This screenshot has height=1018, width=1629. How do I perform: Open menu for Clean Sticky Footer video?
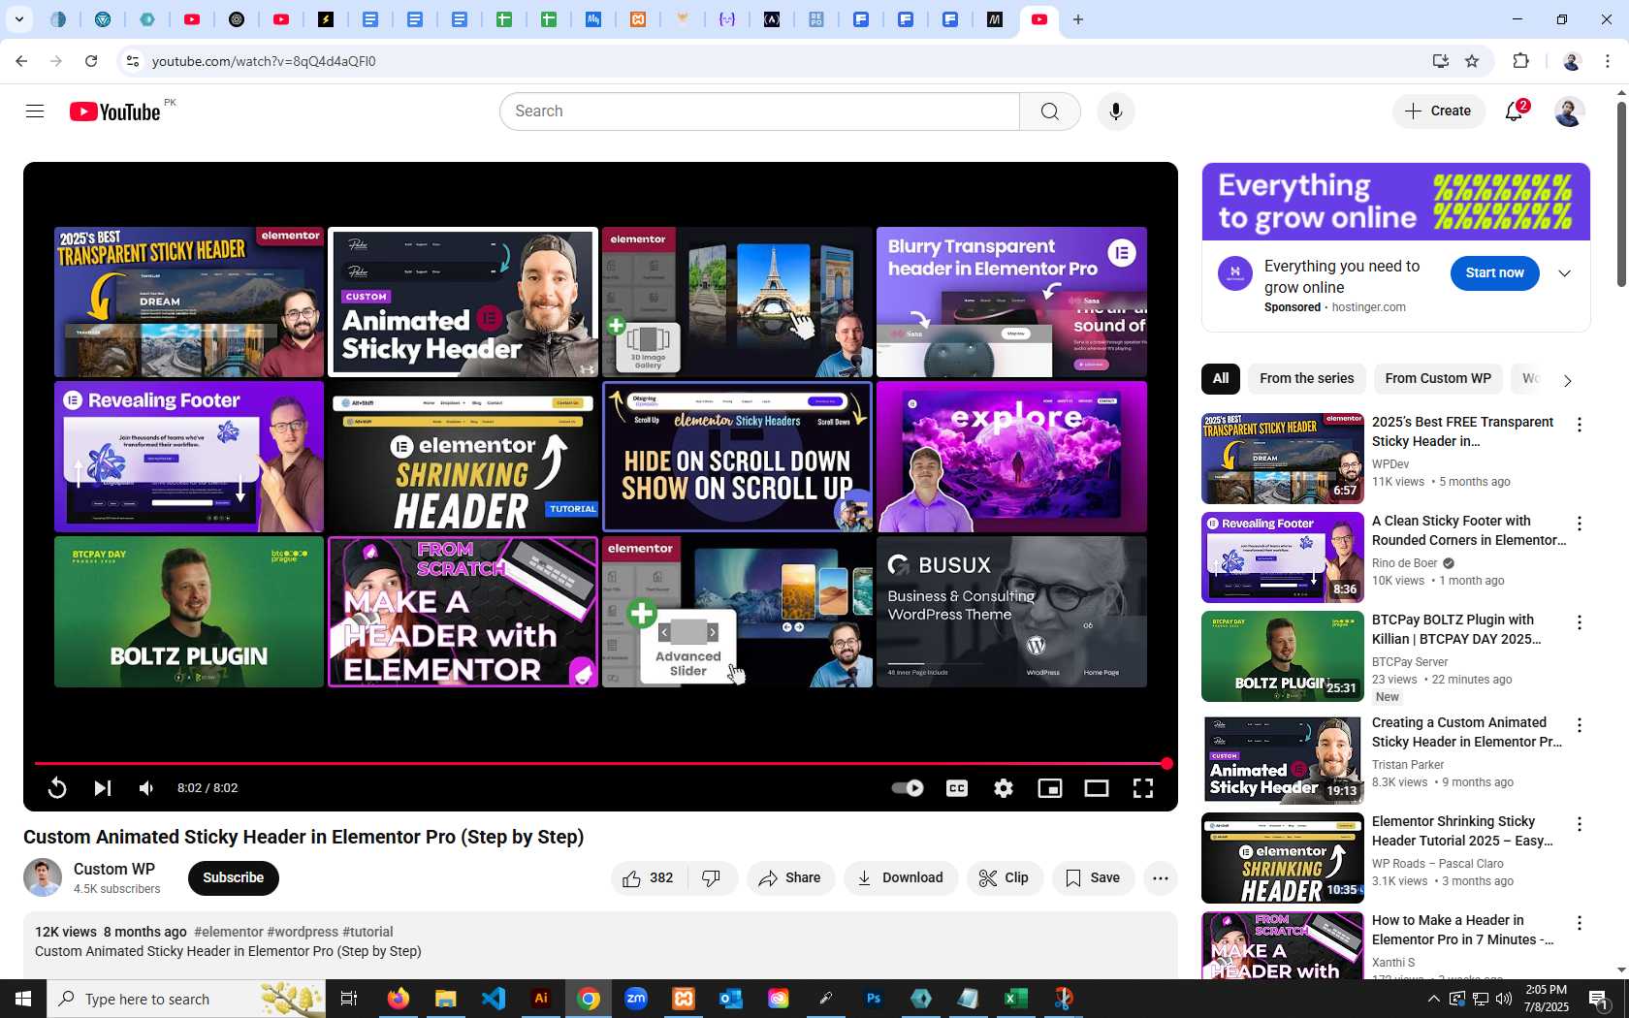1580,524
